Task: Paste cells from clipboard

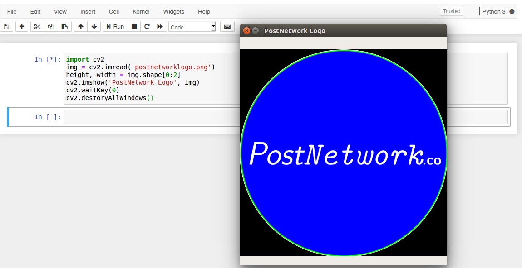Action: [64, 26]
